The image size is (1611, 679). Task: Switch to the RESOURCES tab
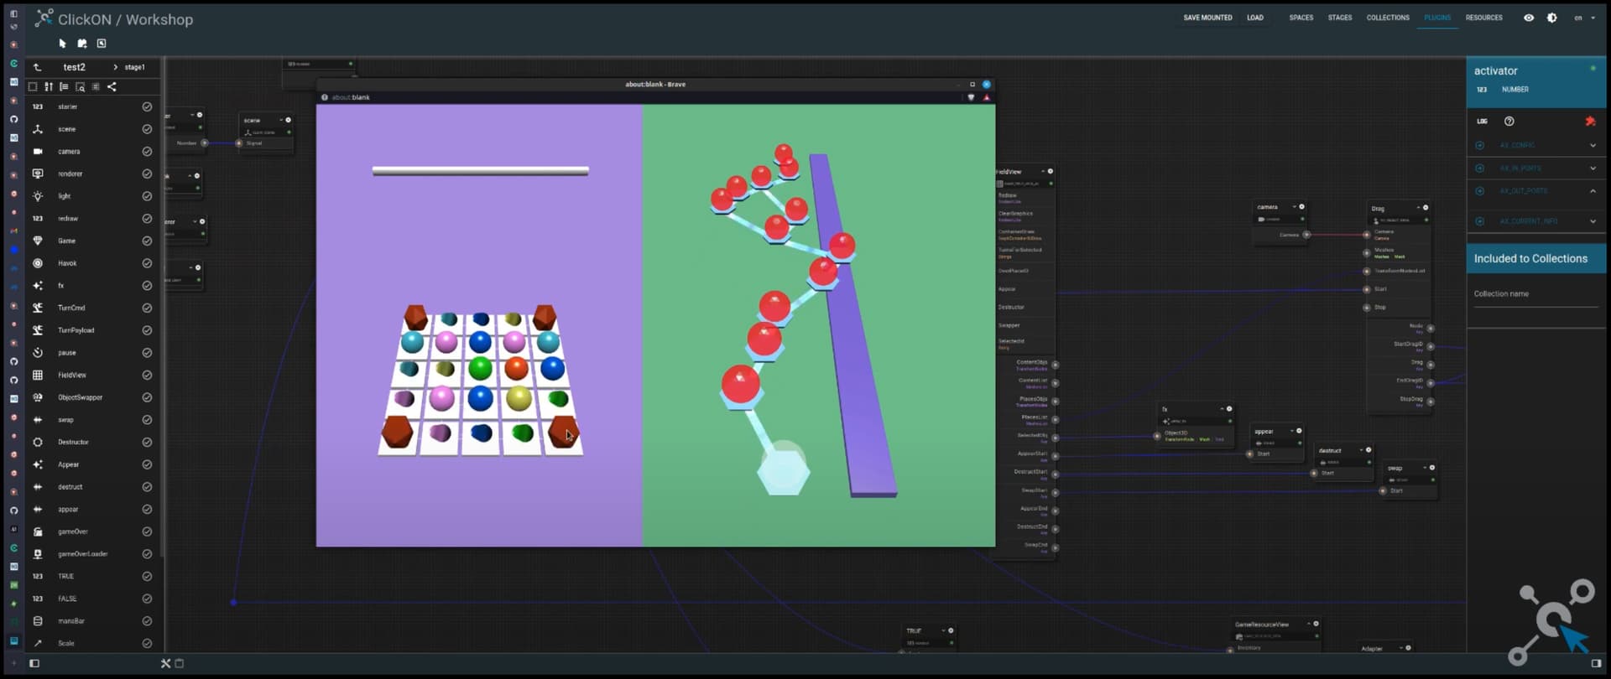(x=1483, y=18)
